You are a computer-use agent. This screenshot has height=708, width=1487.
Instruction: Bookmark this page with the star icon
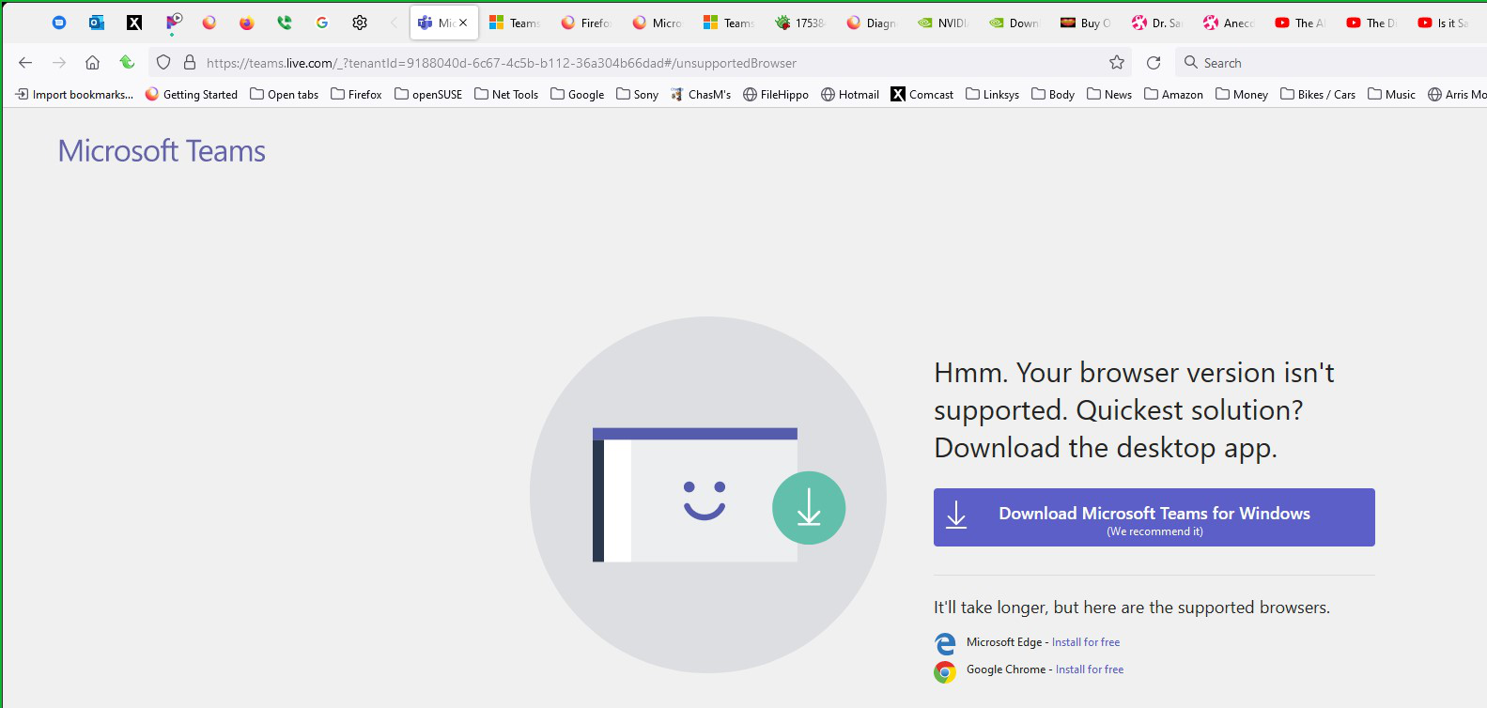point(1116,63)
